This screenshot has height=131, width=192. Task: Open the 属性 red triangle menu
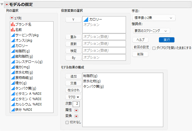(x=76, y=110)
